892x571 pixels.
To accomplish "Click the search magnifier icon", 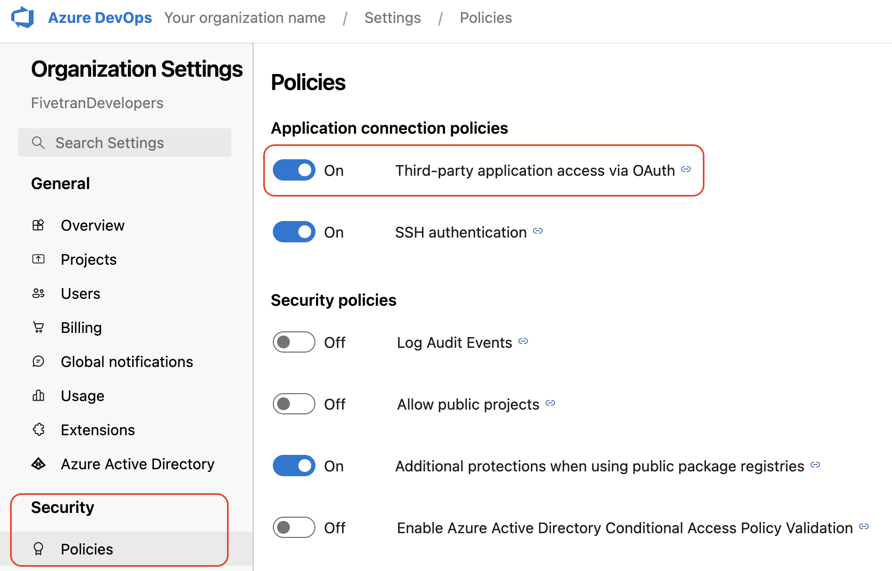I will [x=38, y=143].
